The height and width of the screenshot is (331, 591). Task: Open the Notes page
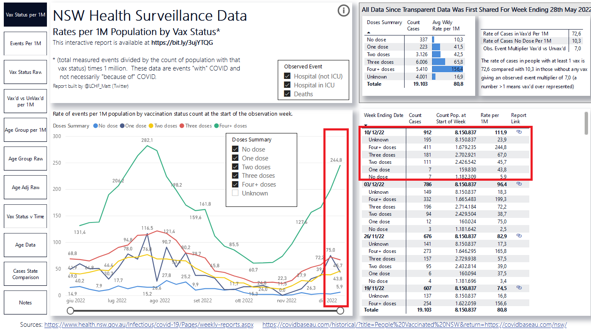tap(25, 303)
